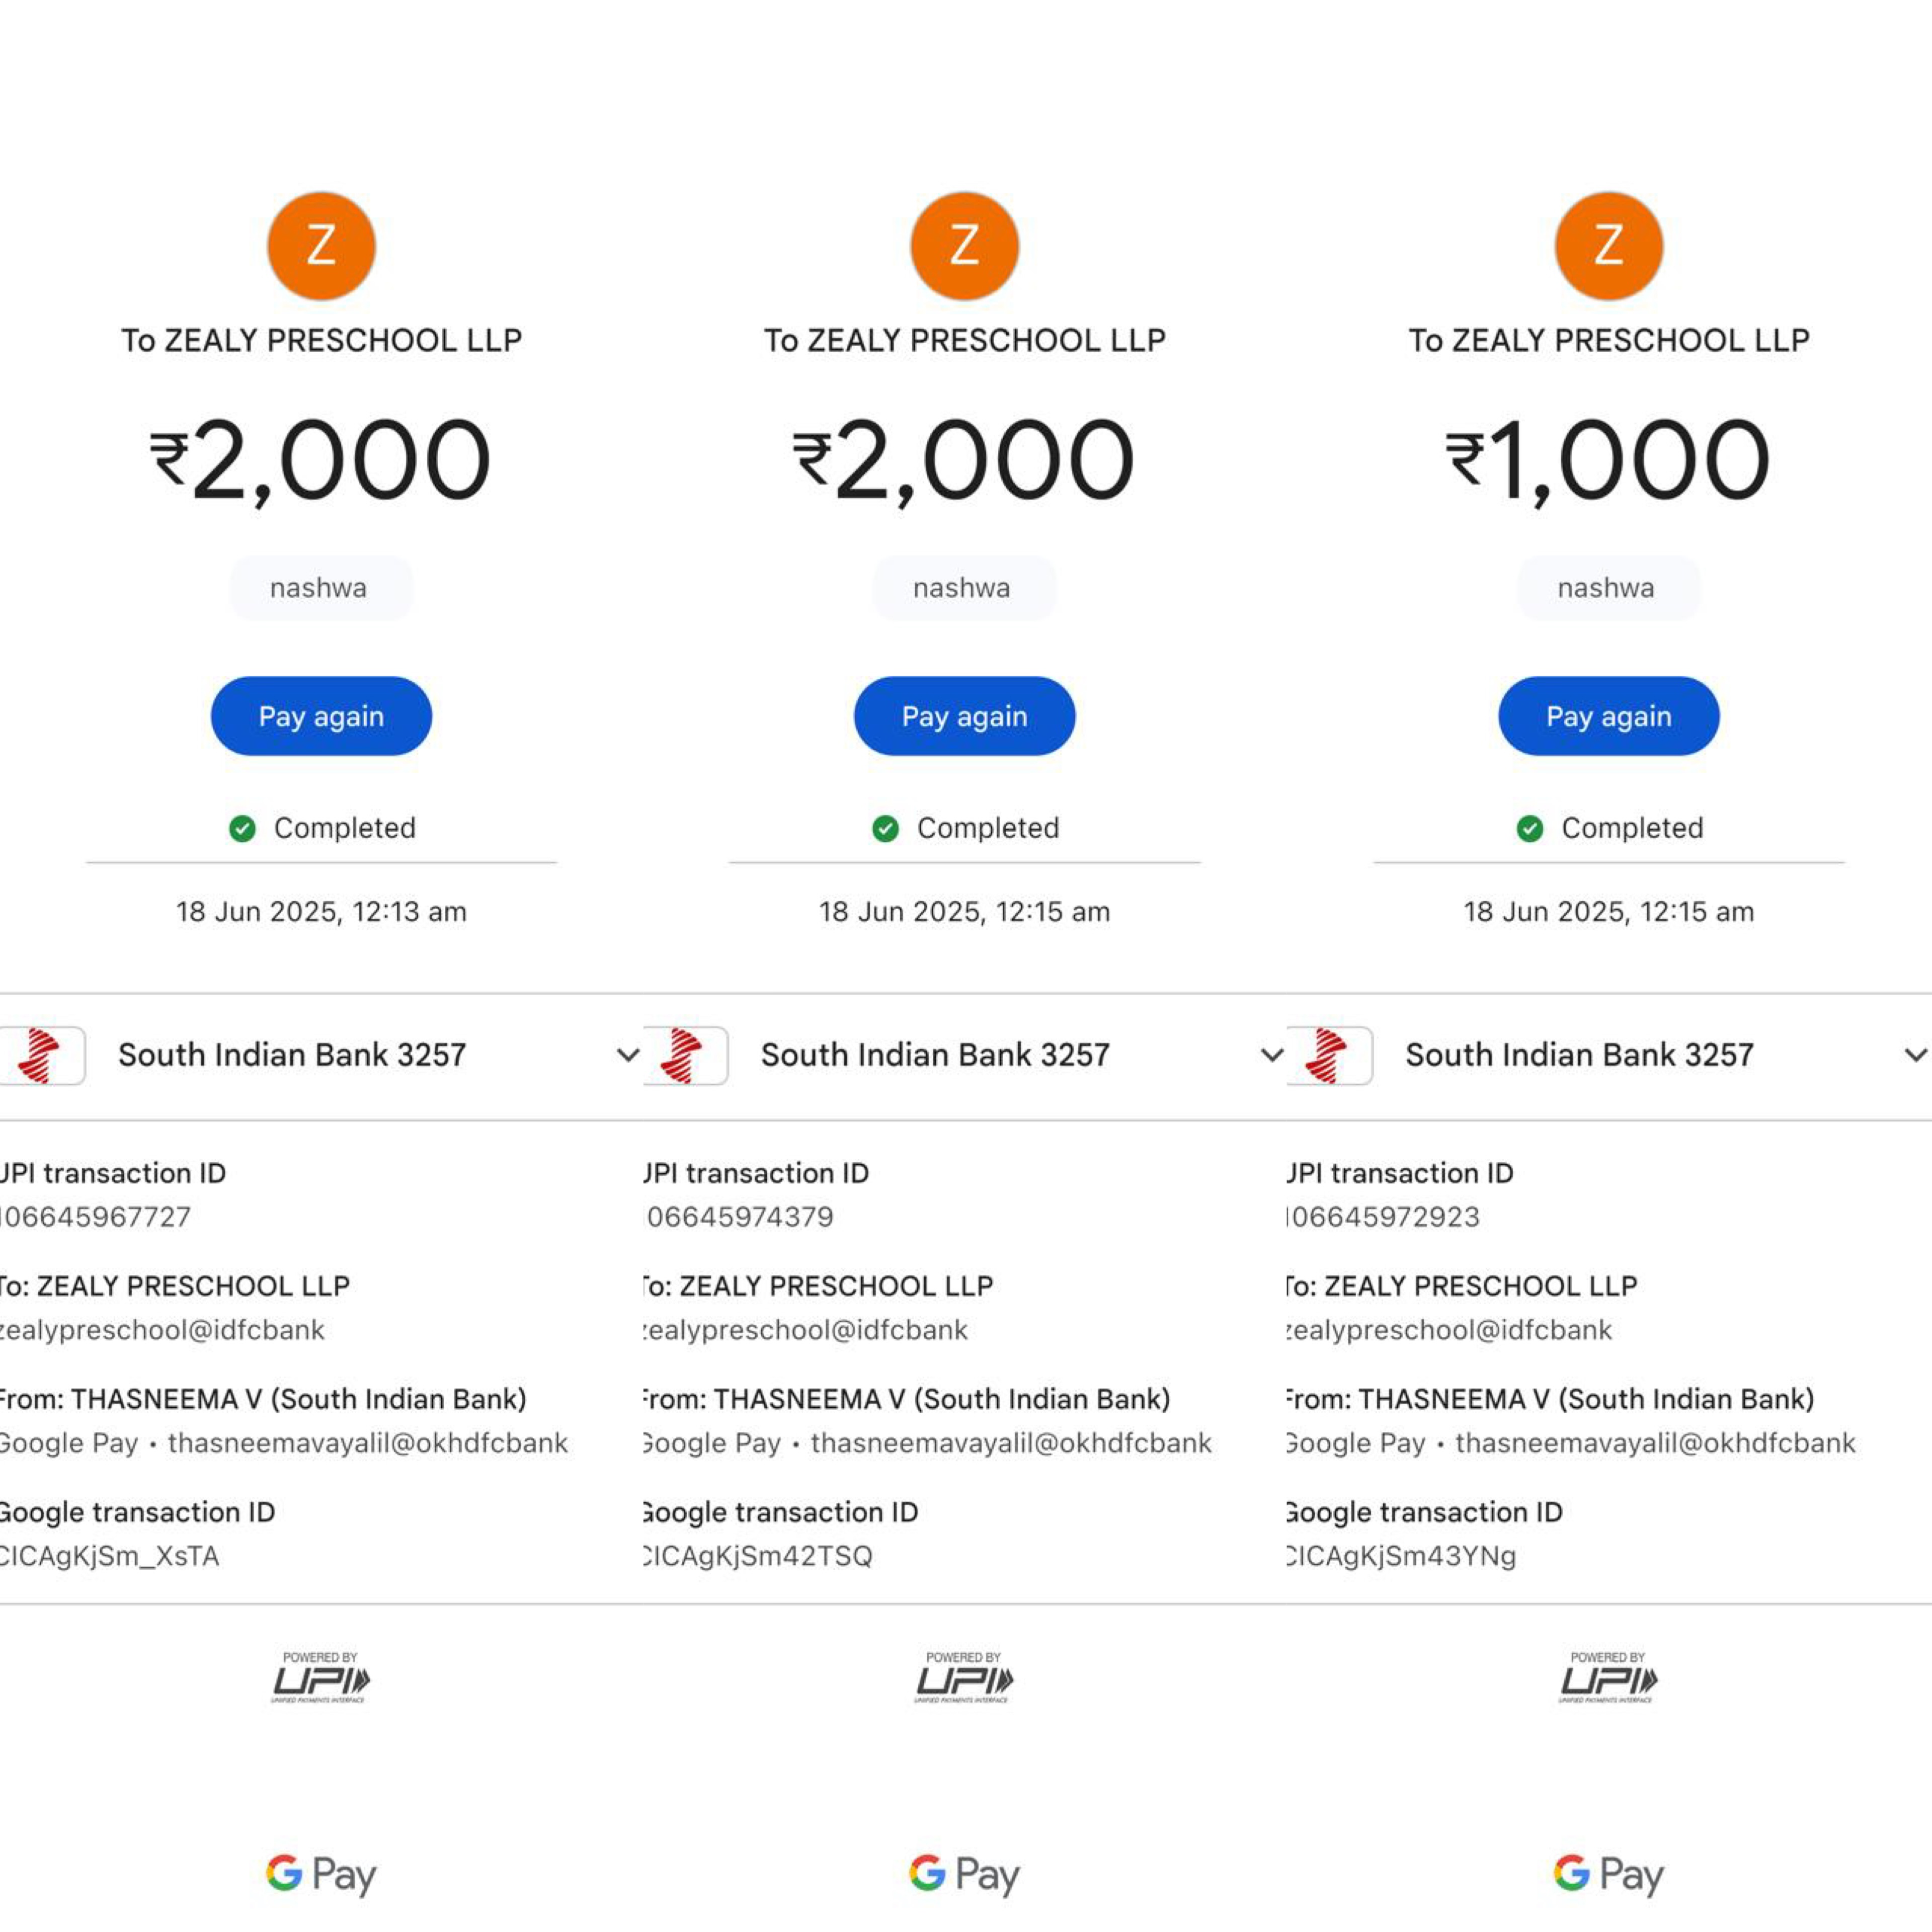This screenshot has width=1932, height=1932.
Task: Expand bank details chevron in the middle receipt
Action: point(1271,1055)
